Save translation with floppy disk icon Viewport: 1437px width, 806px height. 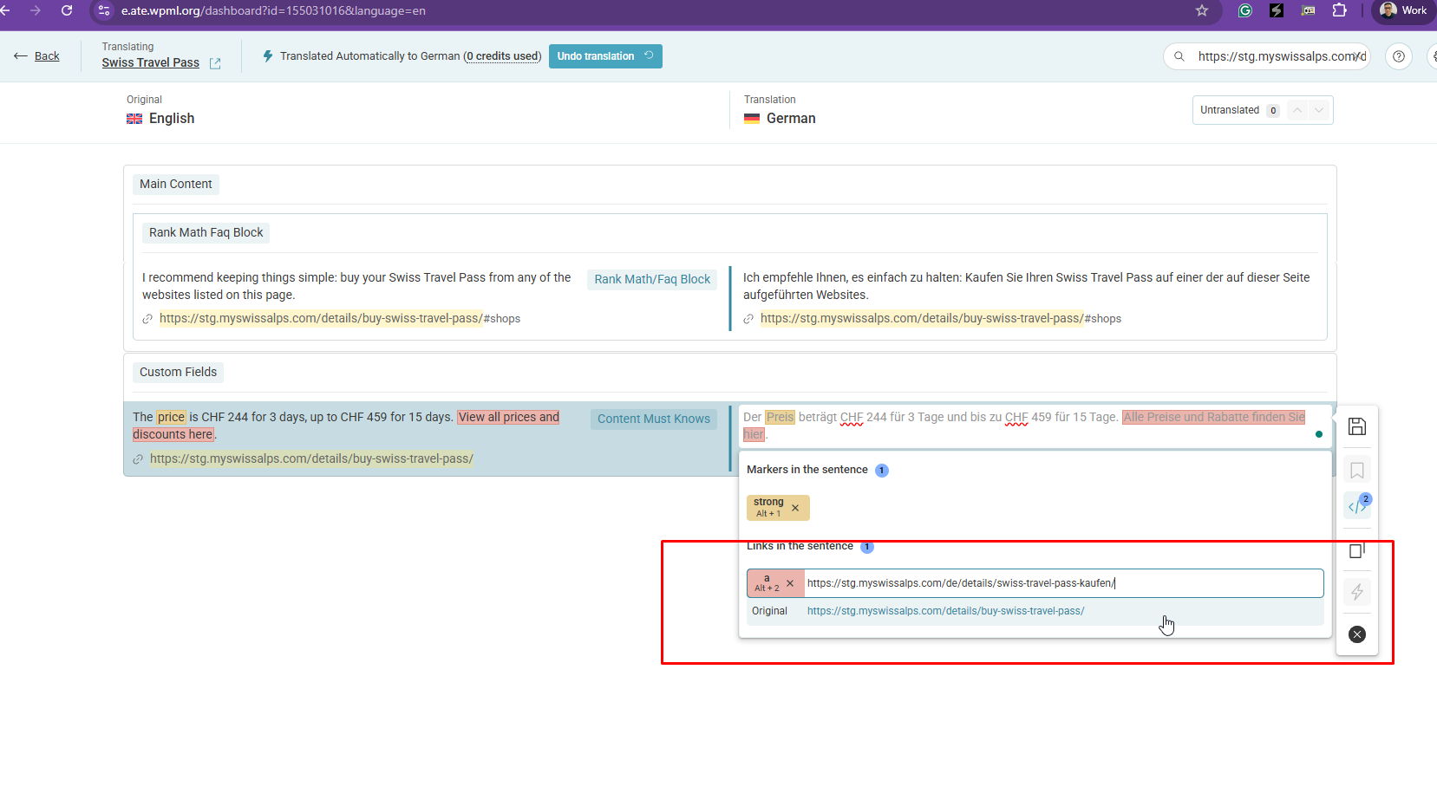tap(1357, 426)
